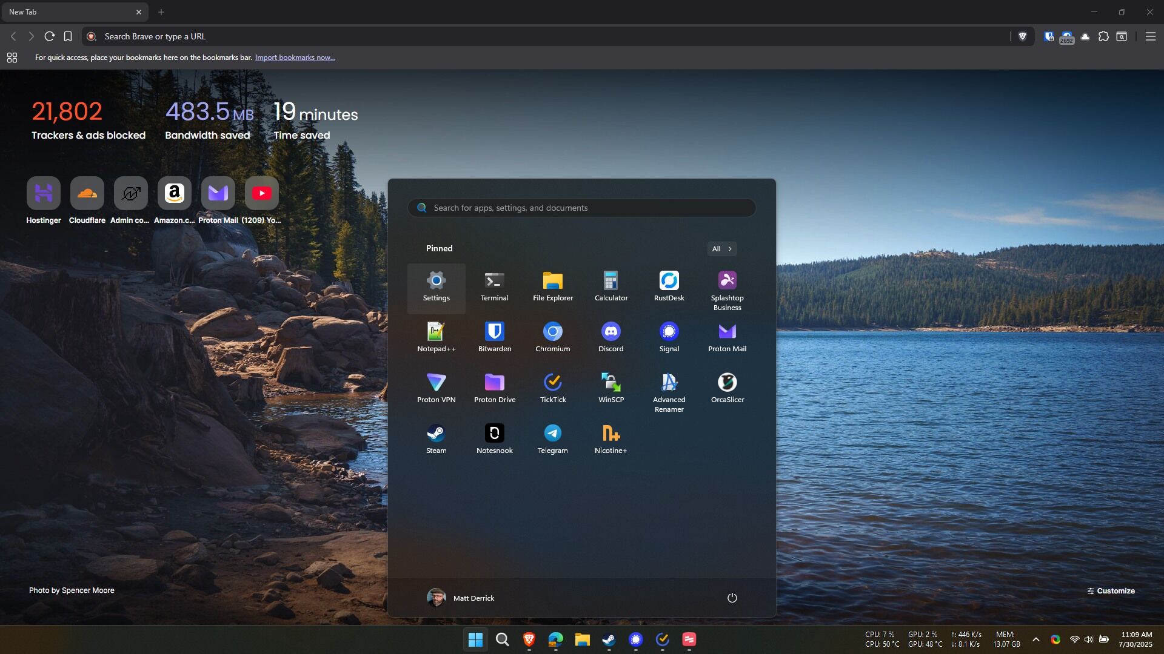The image size is (1164, 654).
Task: Click Brave Shields icon in address bar
Action: [x=1022, y=36]
